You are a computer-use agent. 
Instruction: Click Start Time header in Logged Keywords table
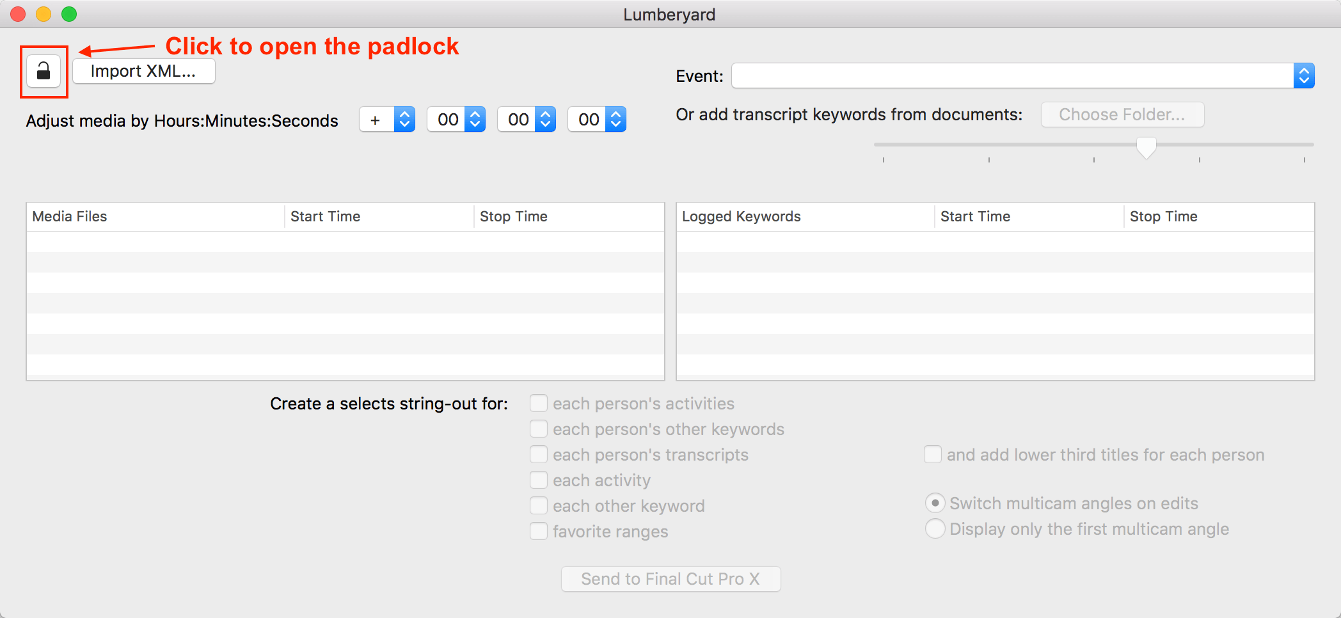1029,217
